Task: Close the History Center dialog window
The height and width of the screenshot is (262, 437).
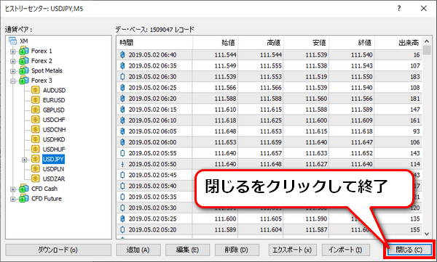Action: 424,9
